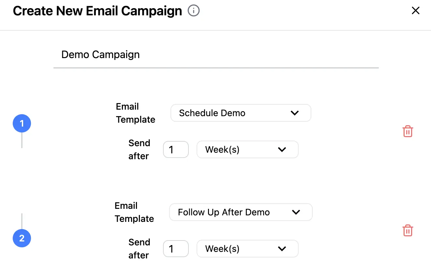The image size is (431, 278).
Task: Click the Create New Email Campaign heading
Action: 97,11
